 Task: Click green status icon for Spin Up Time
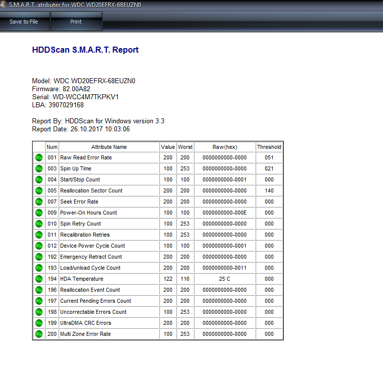pyautogui.click(x=39, y=169)
